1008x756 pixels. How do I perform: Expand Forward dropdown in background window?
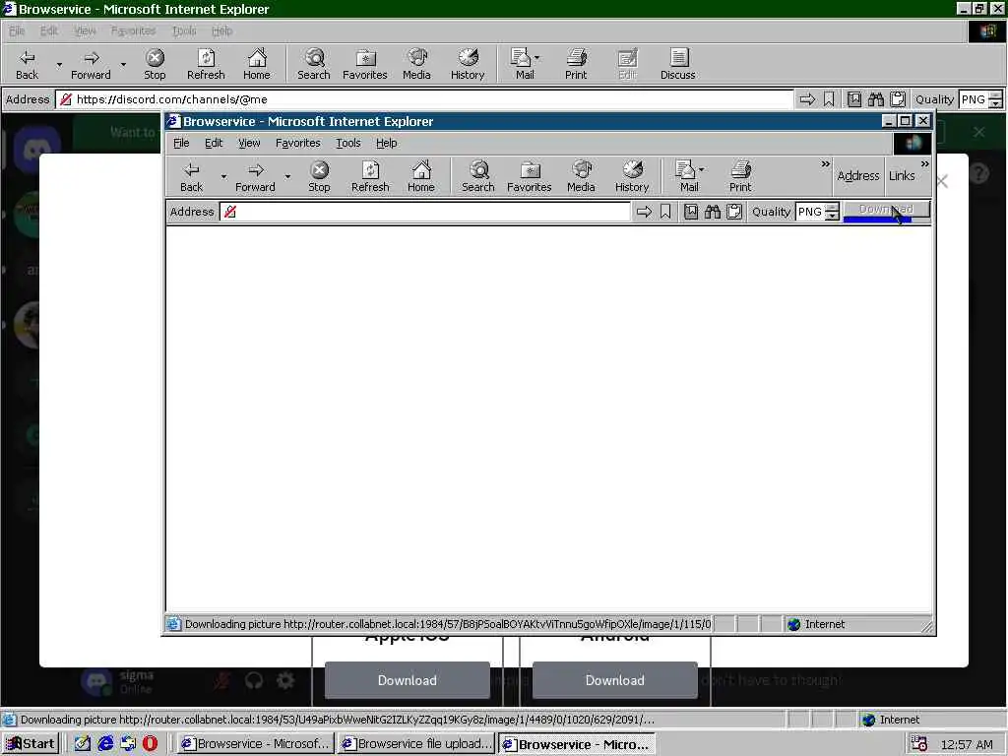(123, 64)
